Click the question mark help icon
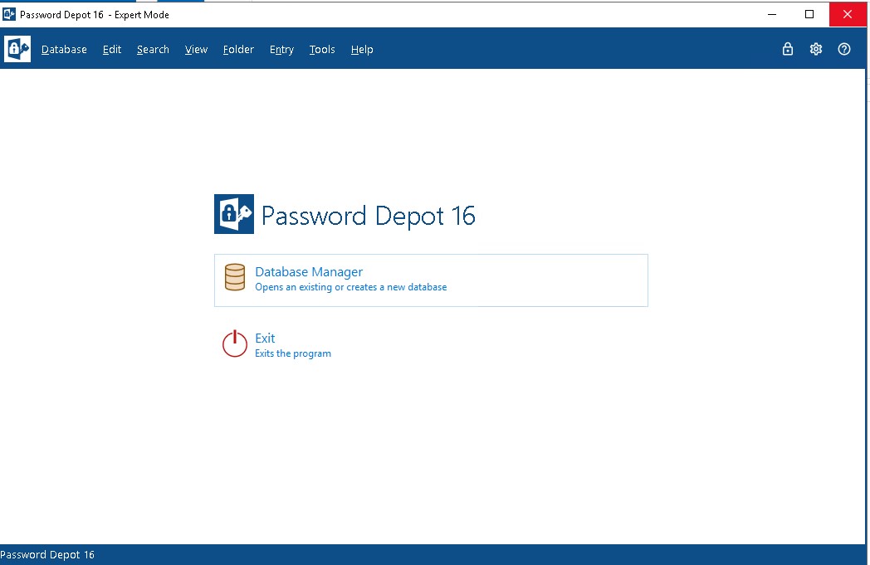This screenshot has height=565, width=870. [844, 49]
